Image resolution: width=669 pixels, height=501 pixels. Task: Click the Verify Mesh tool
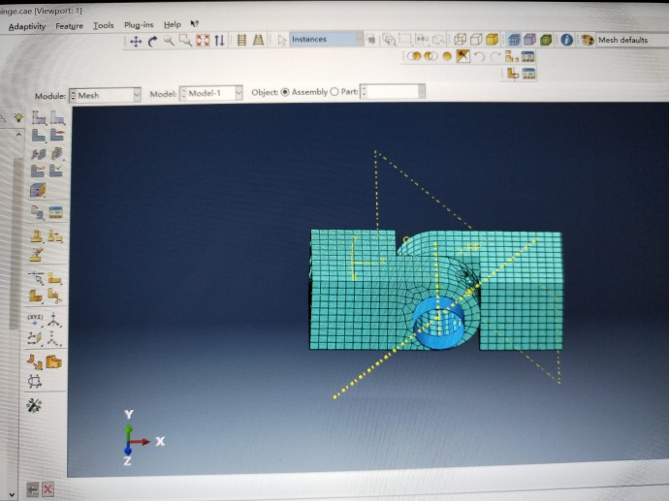56,171
